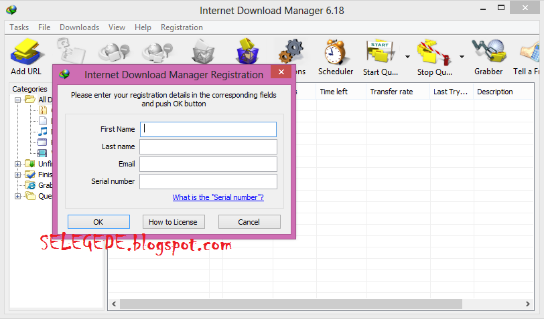Click the IDM logo in main title bar
Image resolution: width=544 pixels, height=319 pixels.
click(x=11, y=10)
